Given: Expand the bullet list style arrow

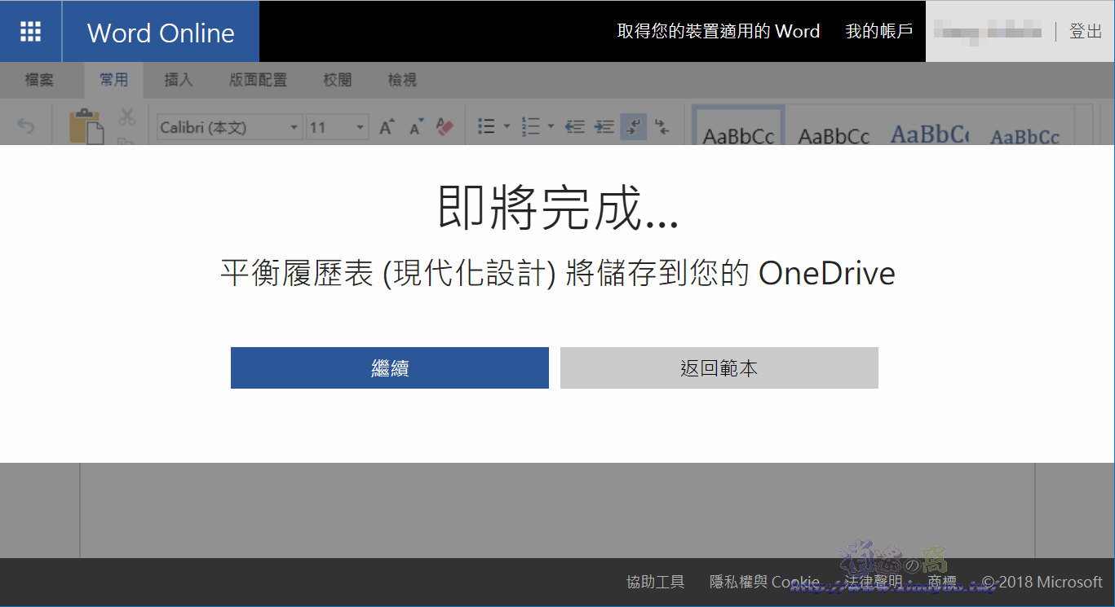Looking at the screenshot, I should [507, 126].
